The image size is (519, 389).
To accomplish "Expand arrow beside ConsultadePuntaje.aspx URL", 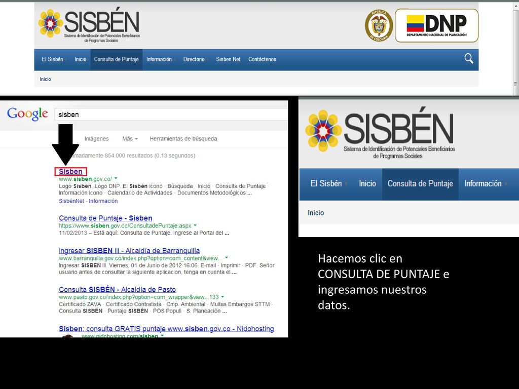I will tap(195, 225).
